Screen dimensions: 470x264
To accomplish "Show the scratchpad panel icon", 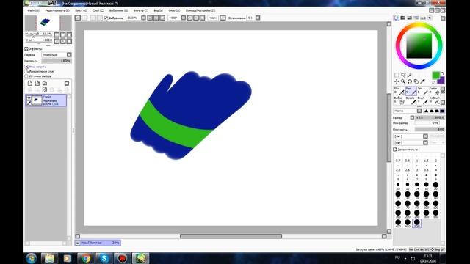I will click(x=429, y=18).
